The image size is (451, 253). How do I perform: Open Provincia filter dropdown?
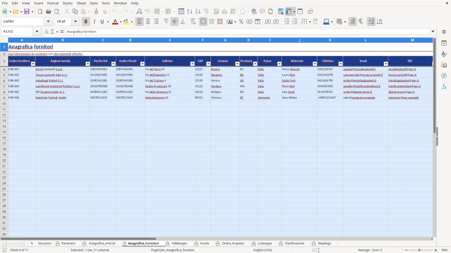(255, 64)
